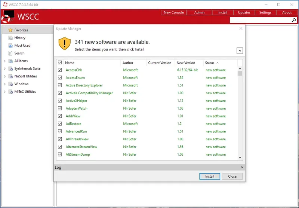This screenshot has width=299, height=208.
Task: Select Most Used in the sidebar
Action: 28,46
